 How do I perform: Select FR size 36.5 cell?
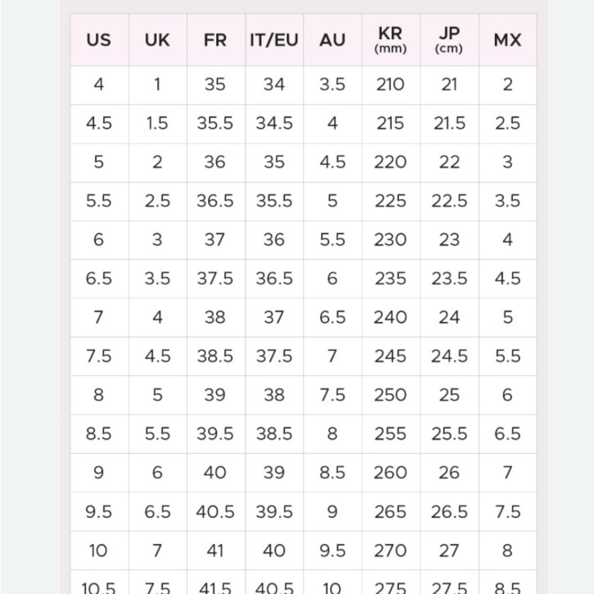pos(216,201)
